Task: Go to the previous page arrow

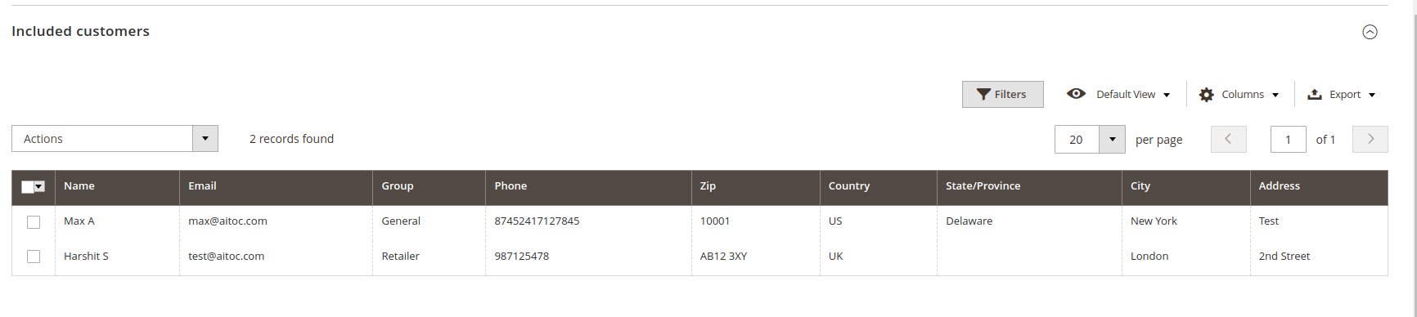Action: point(1228,139)
